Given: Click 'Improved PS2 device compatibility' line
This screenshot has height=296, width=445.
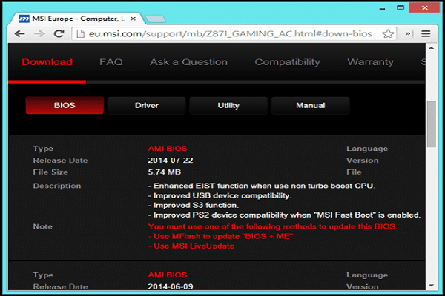Looking at the screenshot, I should 284,215.
